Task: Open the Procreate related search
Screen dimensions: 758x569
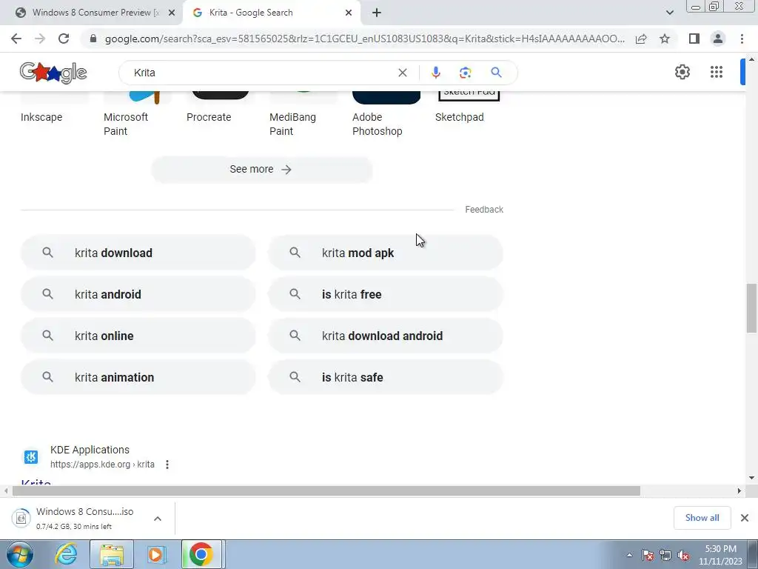Action: coord(209,117)
